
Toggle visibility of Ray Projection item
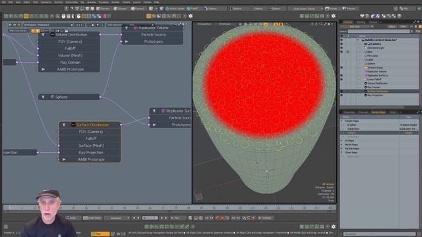click(x=342, y=95)
